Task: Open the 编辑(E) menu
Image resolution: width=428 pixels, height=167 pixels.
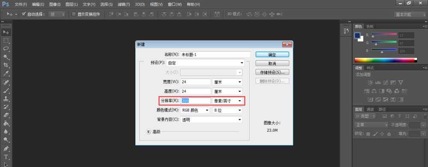Action: pyautogui.click(x=38, y=4)
